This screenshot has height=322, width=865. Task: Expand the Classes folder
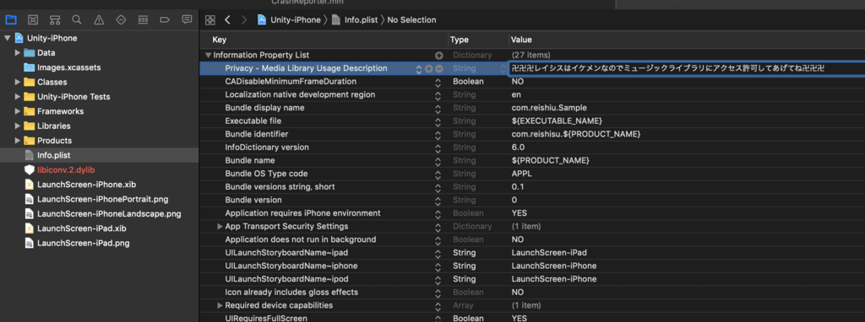[x=18, y=82]
